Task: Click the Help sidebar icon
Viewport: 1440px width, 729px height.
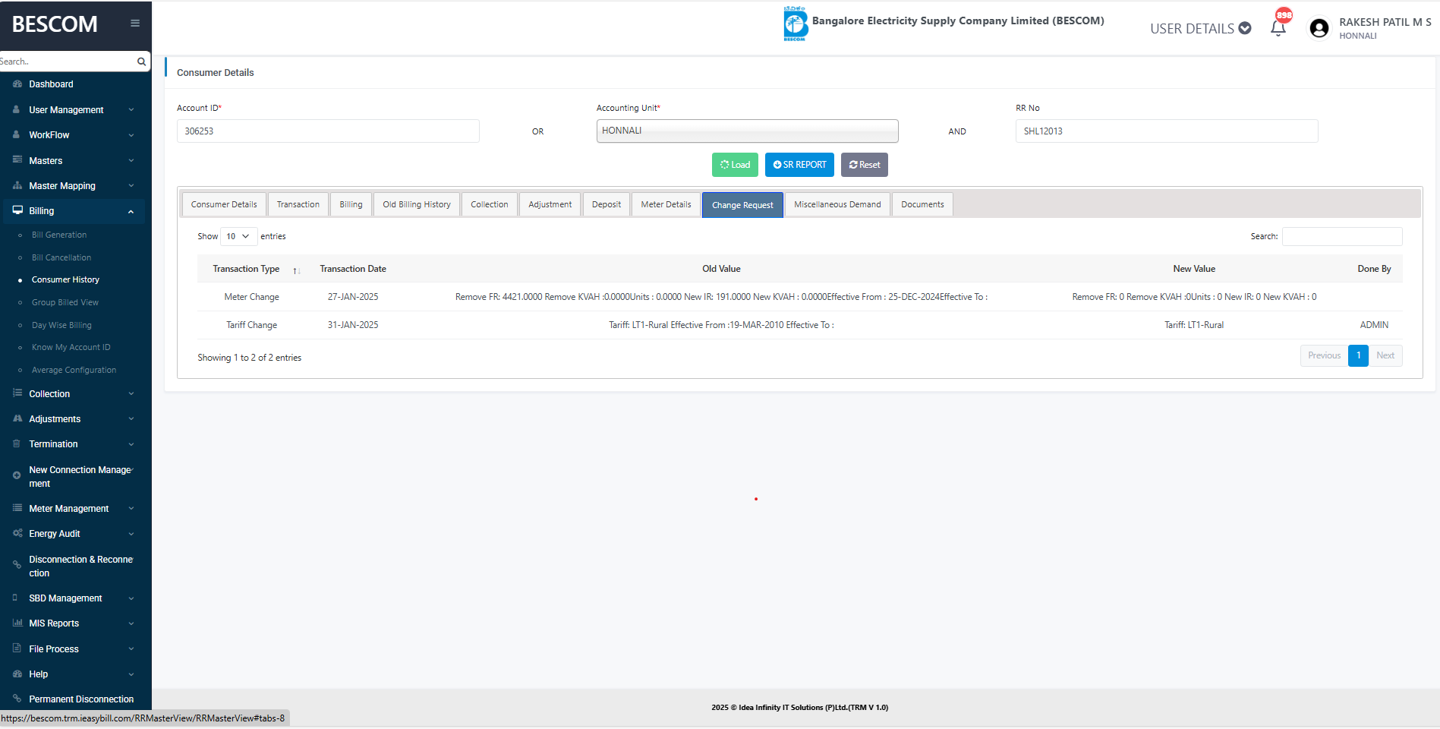Action: (x=17, y=674)
